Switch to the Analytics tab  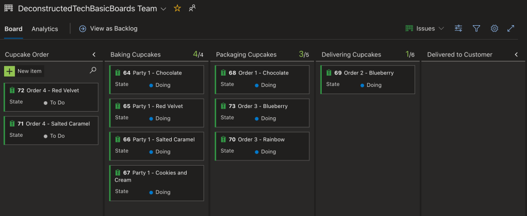click(x=45, y=29)
